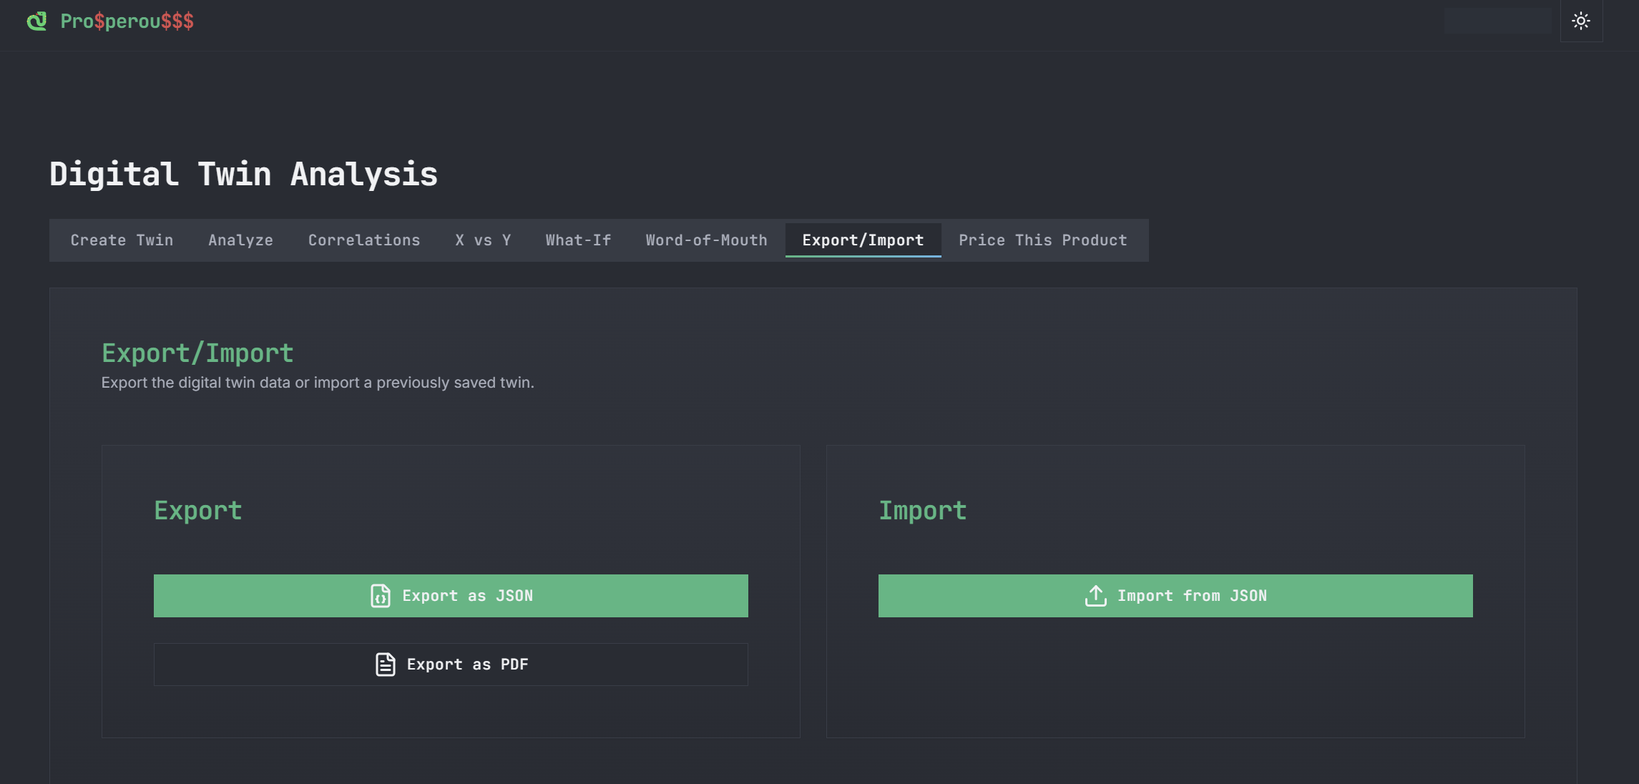The height and width of the screenshot is (784, 1639).
Task: Open the Correlations tab
Action: click(x=363, y=240)
